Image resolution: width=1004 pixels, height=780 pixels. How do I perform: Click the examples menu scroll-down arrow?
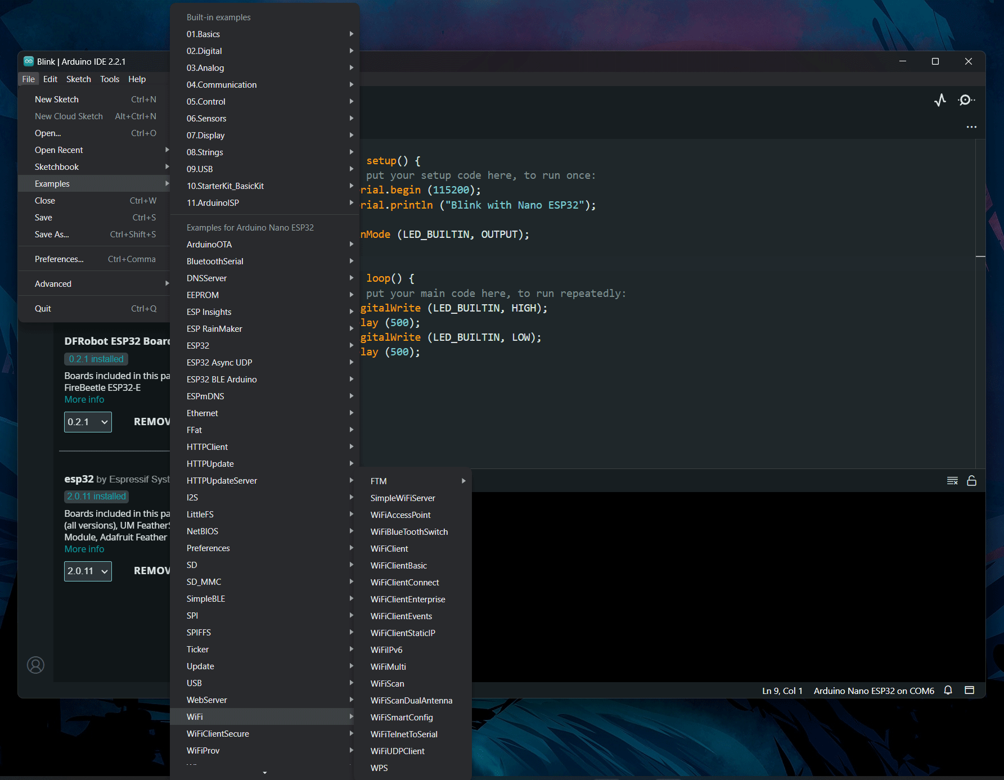(x=265, y=773)
